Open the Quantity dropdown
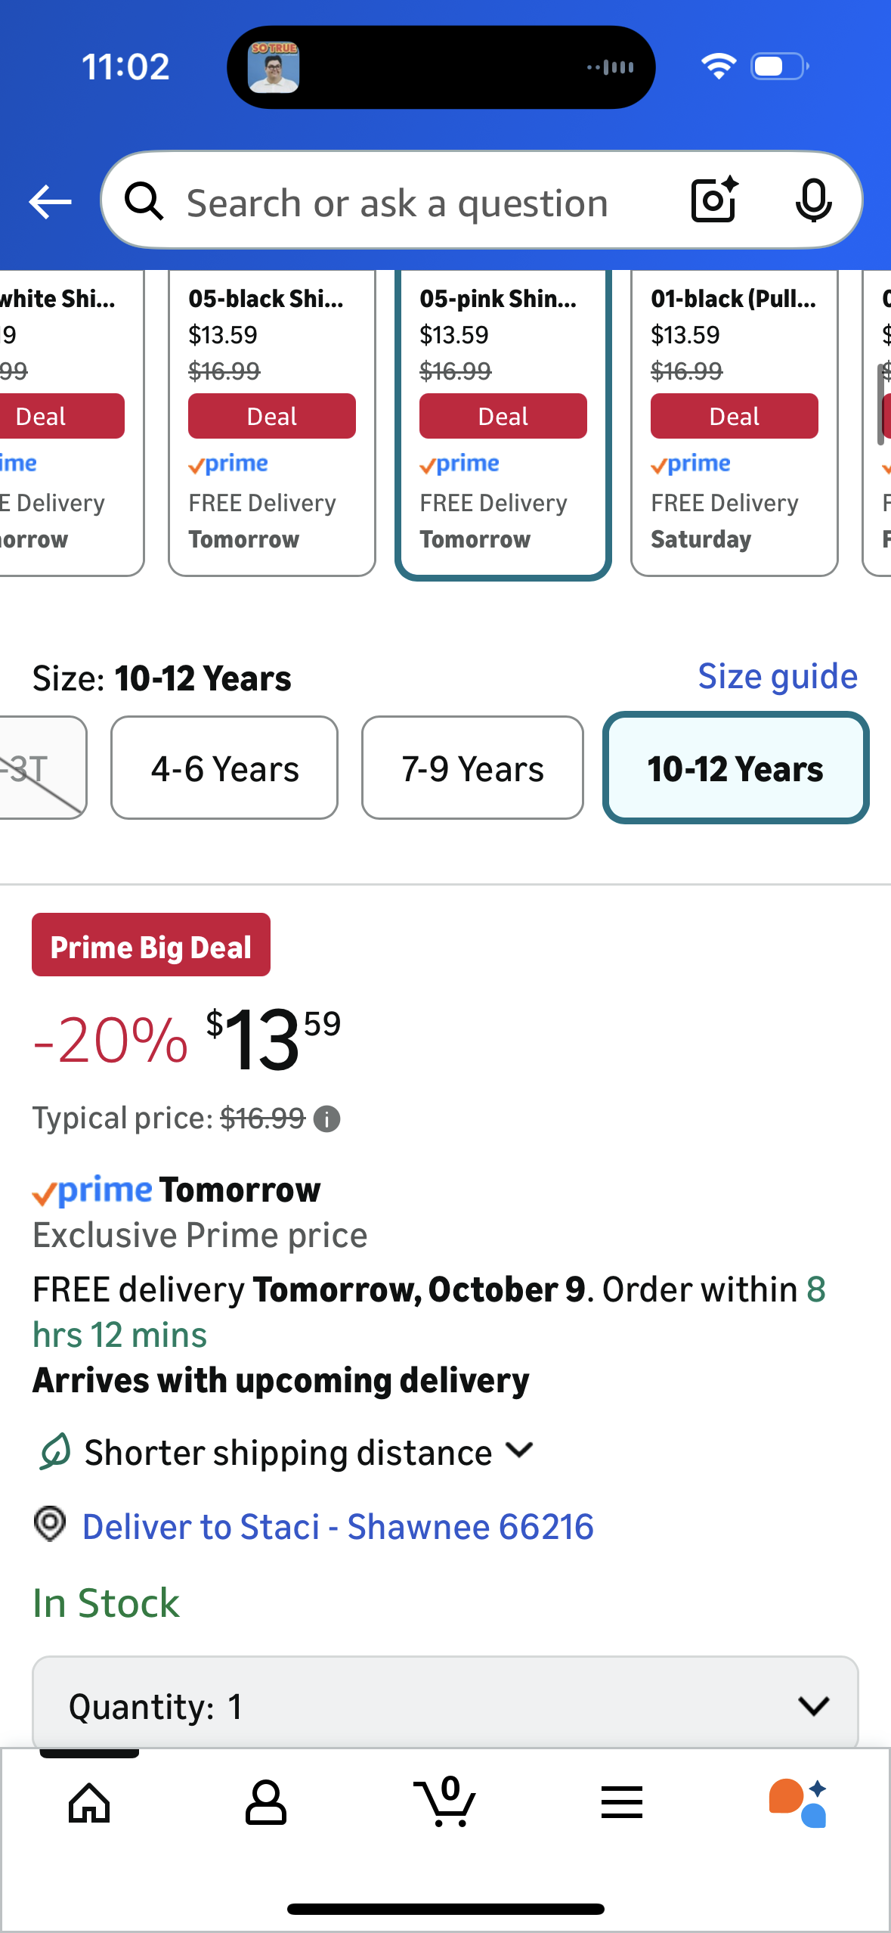This screenshot has height=1933, width=891. point(444,1705)
